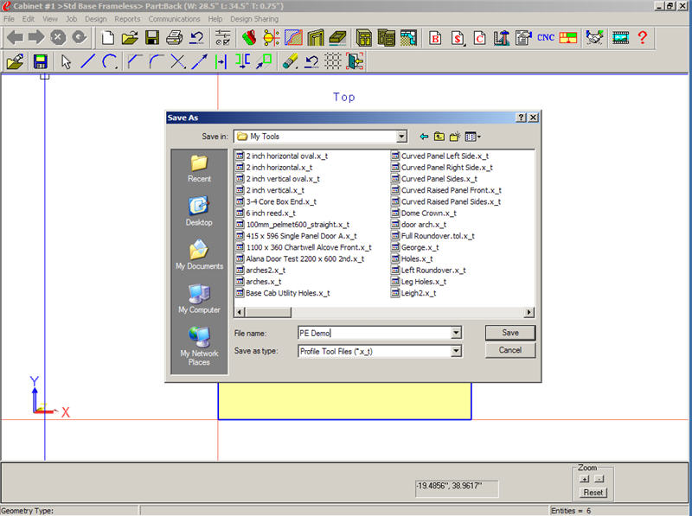
Task: Open the report icon with red C
Action: [x=480, y=37]
